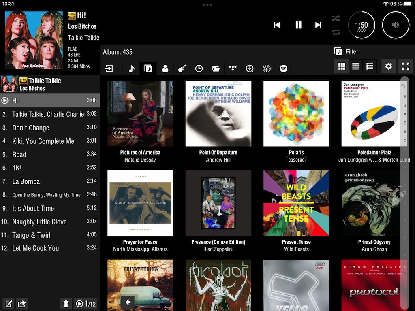The width and height of the screenshot is (415, 311).
Task: Play track It's About Time
Action: point(50,208)
